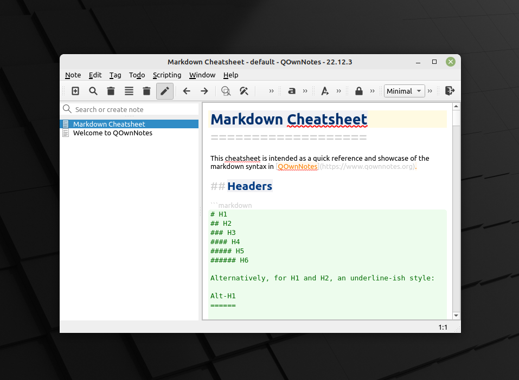The width and height of the screenshot is (519, 380).
Task: Create a new note with plus icon
Action: tap(75, 91)
